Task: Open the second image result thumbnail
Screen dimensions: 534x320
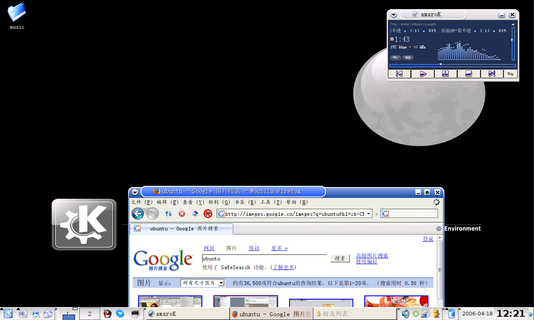Action: click(x=246, y=302)
